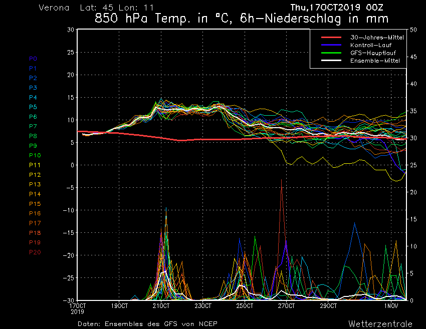Viewport: 426px width, 329px height.
Task: Select the red P19 label
Action: [x=35, y=242]
